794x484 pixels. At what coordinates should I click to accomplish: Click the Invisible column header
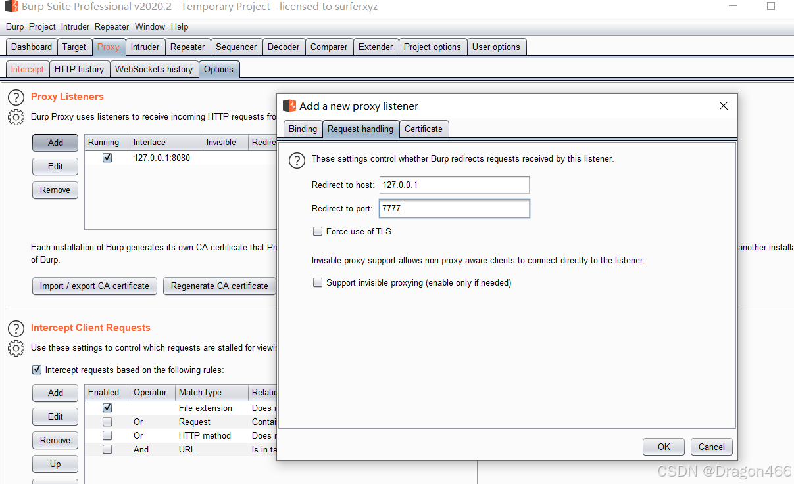[x=225, y=143]
